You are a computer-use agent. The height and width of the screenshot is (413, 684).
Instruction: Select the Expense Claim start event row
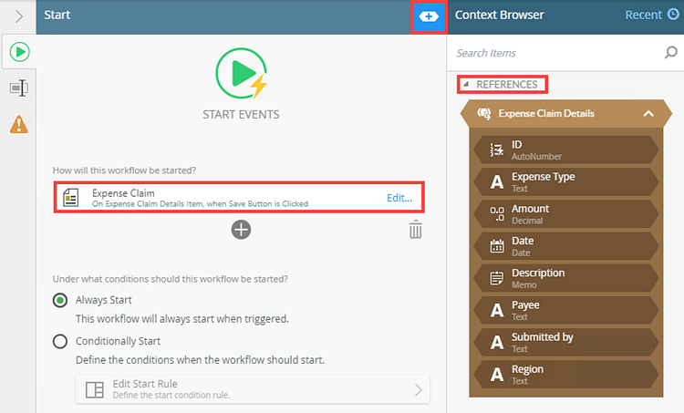239,198
